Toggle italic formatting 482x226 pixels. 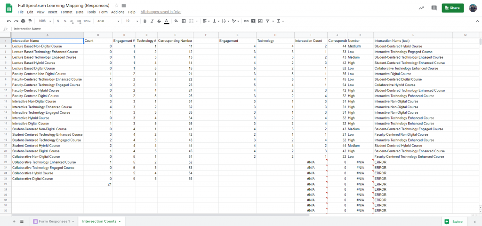click(152, 21)
